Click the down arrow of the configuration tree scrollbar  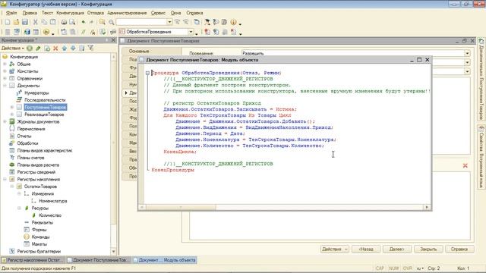point(113,252)
